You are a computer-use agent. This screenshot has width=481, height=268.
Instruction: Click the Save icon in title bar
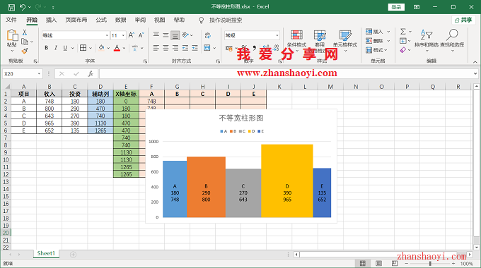tap(11, 7)
